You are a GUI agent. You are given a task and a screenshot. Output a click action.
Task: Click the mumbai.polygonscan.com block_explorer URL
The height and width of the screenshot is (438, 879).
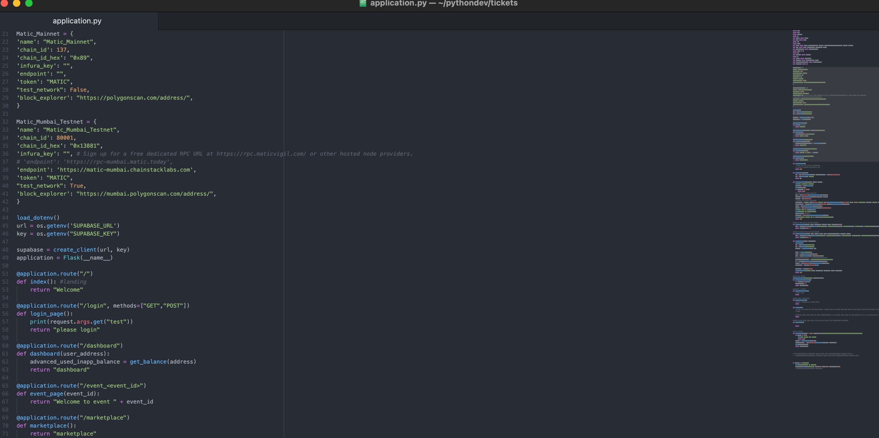(x=145, y=194)
